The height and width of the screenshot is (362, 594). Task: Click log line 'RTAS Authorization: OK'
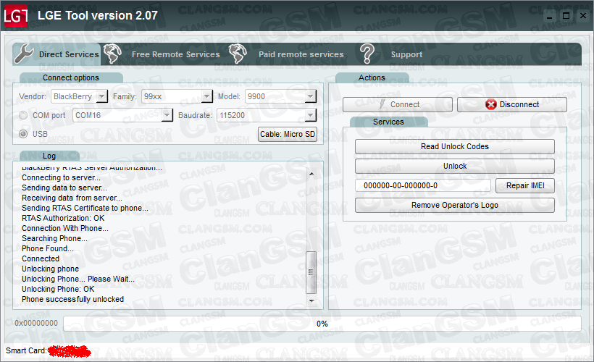point(63,218)
